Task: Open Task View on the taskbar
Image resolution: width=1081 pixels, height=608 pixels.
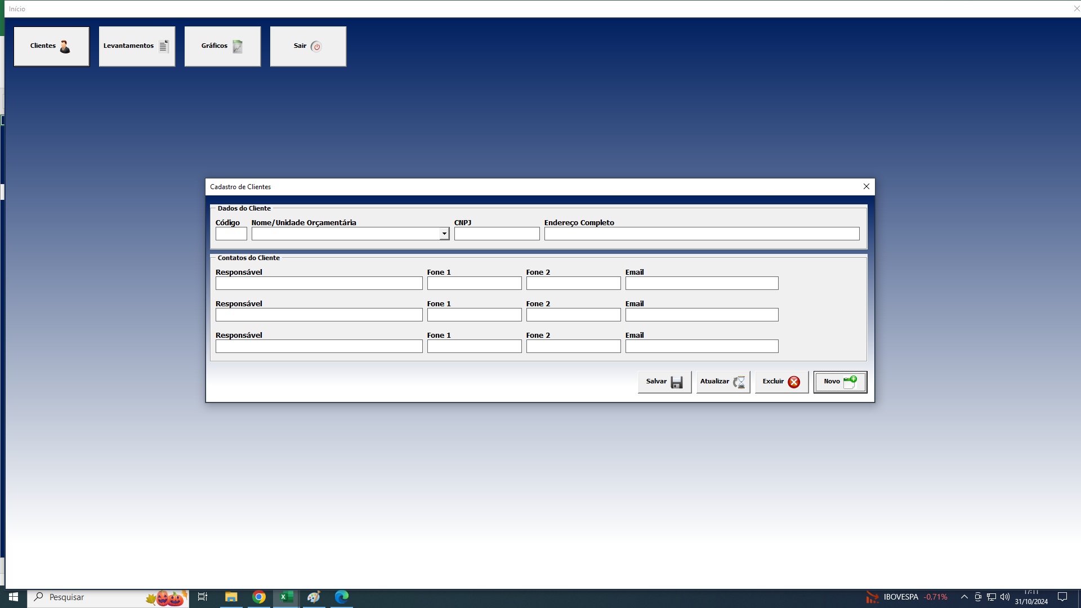Action: (203, 597)
